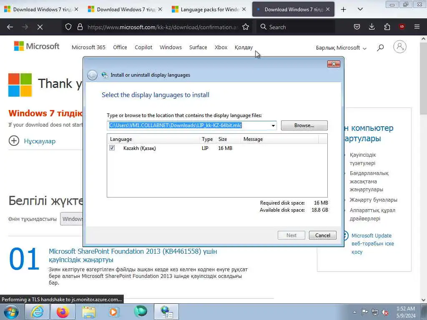The height and width of the screenshot is (320, 427).
Task: Click the Microsoft site search magnifier icon
Action: coord(380,47)
